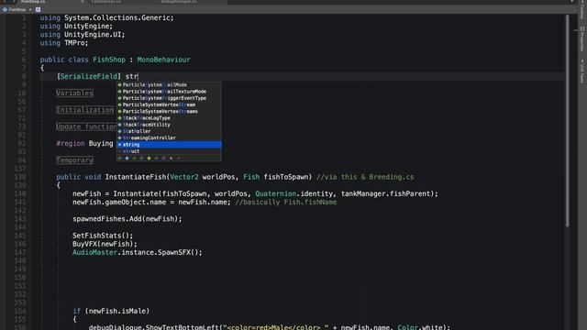
Task: Click the FishShop class icon in breadcrumb bar
Action: (5, 10)
